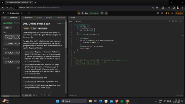This screenshot has height=104, width=185.
Task: Open the LeetCode profile avatar menu
Action: (x=172, y=13)
